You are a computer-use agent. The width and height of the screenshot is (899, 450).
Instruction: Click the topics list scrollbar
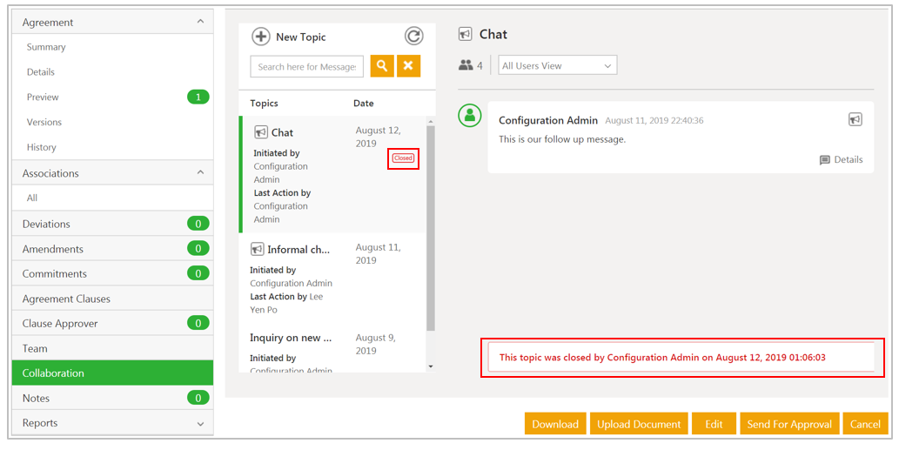[430, 228]
